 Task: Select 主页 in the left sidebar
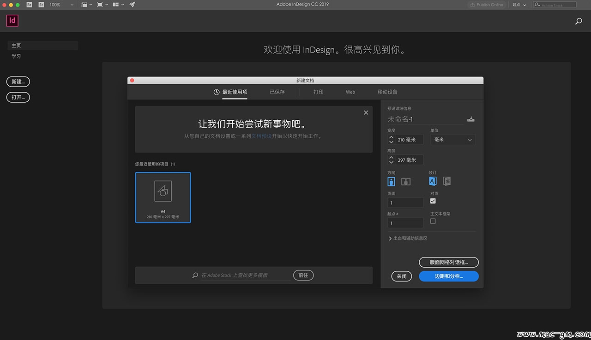click(43, 46)
